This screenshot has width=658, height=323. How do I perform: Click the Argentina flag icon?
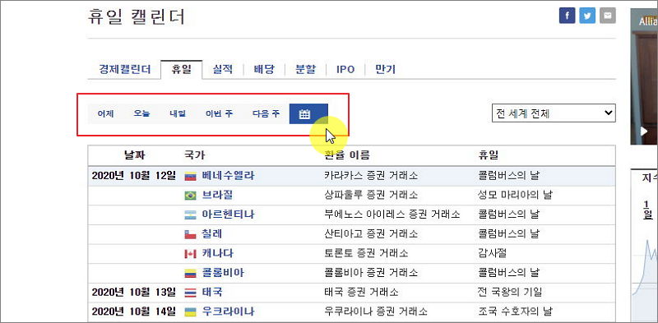click(191, 215)
